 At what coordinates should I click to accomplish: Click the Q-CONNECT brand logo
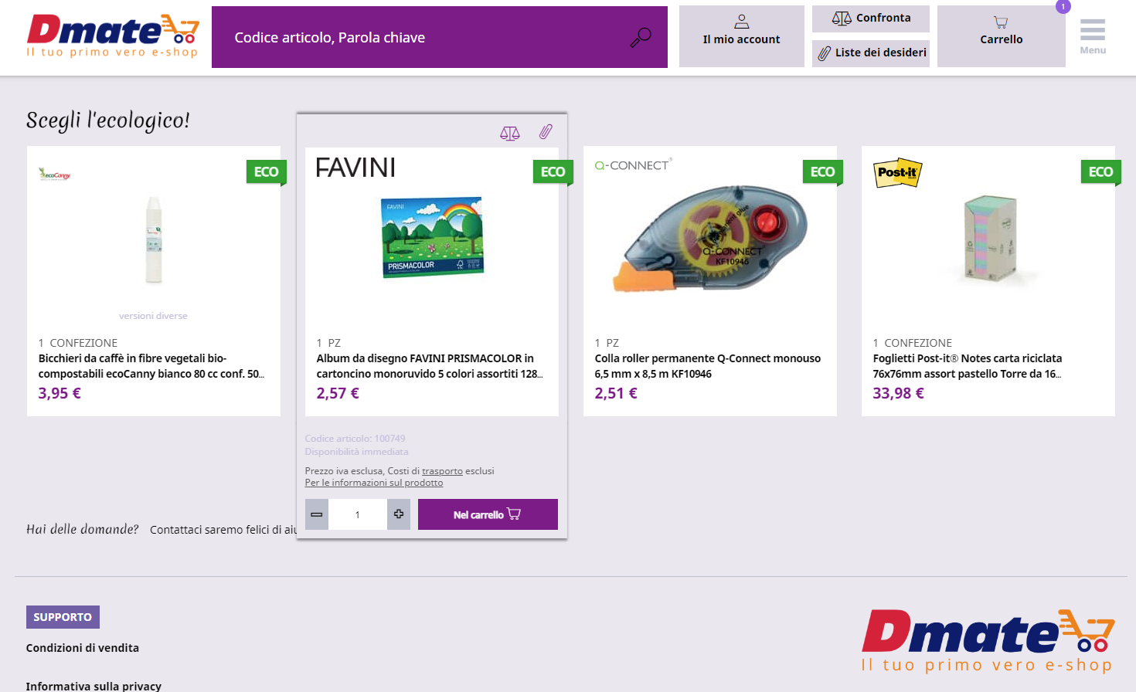(633, 165)
